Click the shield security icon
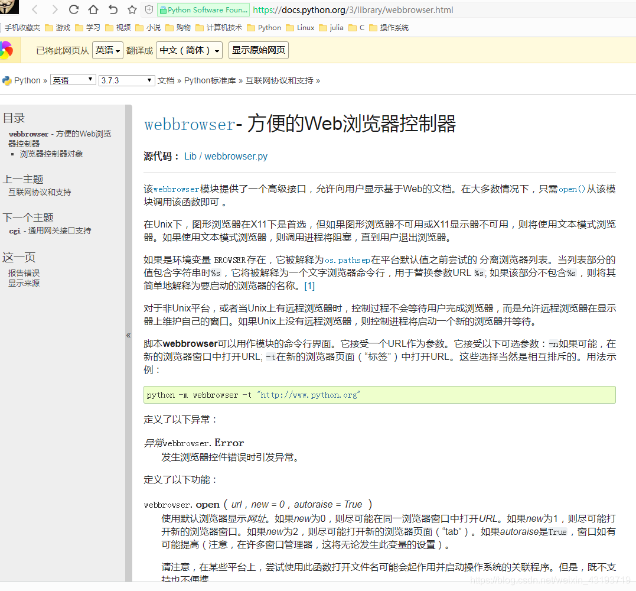This screenshot has width=636, height=591. click(149, 9)
